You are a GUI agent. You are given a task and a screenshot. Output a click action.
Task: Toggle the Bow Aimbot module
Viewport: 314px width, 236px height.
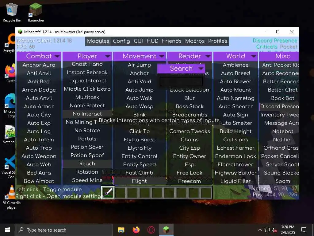pyautogui.click(x=39, y=181)
